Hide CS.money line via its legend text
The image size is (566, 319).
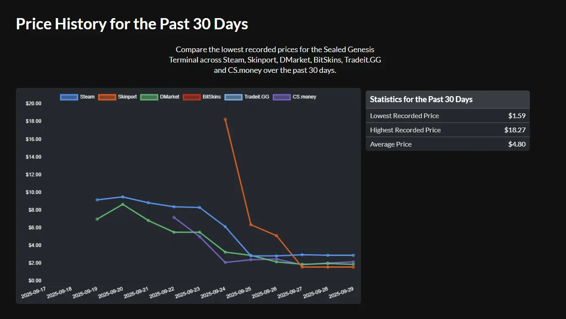tap(304, 97)
